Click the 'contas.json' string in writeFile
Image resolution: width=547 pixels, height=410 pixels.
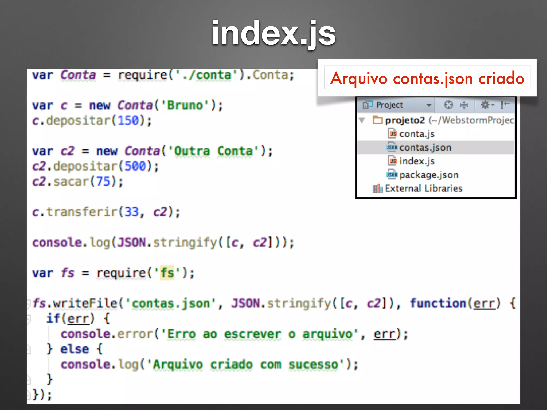(x=171, y=303)
